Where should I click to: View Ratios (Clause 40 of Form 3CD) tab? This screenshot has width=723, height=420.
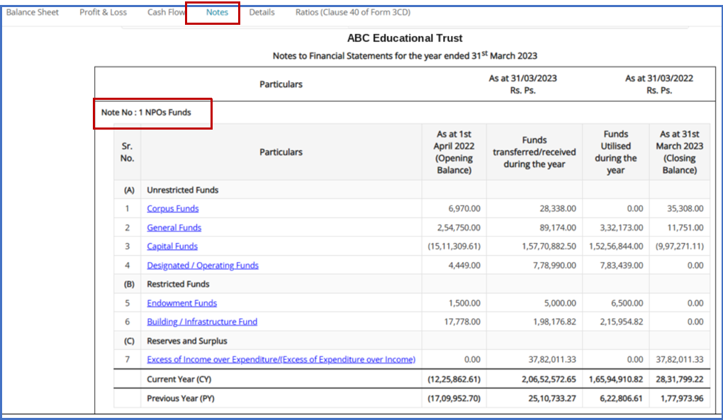[353, 13]
